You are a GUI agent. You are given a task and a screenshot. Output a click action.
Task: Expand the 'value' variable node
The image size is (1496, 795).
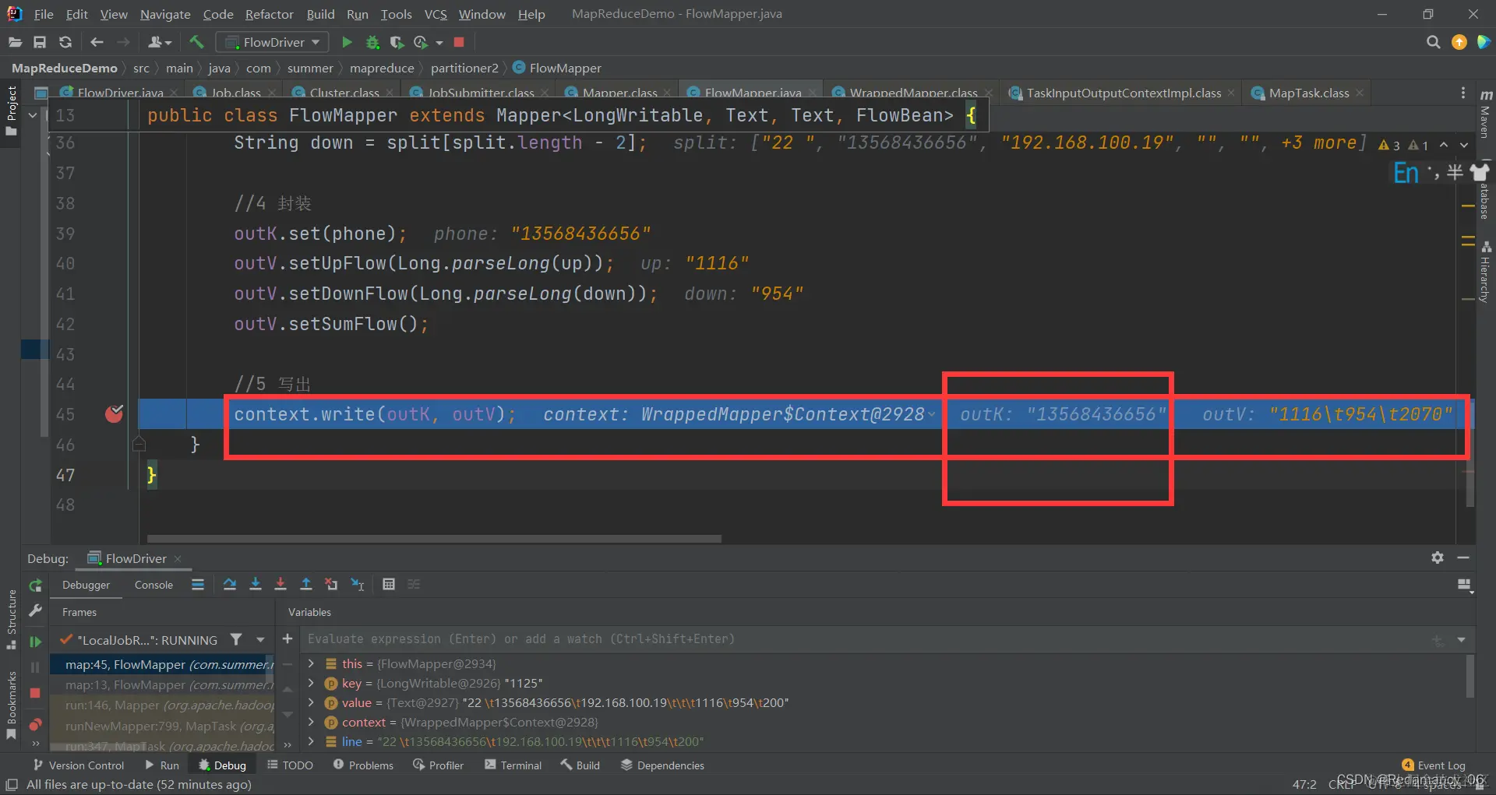pos(311,702)
